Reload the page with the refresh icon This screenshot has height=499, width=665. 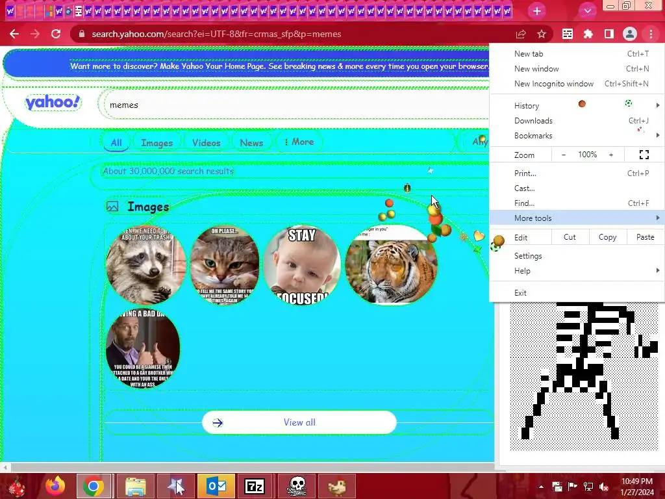56,34
